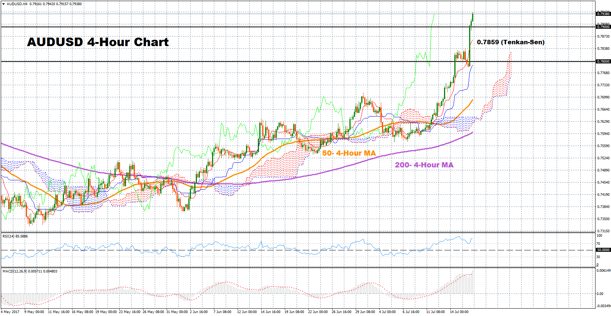Screen dimensions: 611x316
Task: Click the AUDUSD,H4 symbol header text
Action: 17,4
